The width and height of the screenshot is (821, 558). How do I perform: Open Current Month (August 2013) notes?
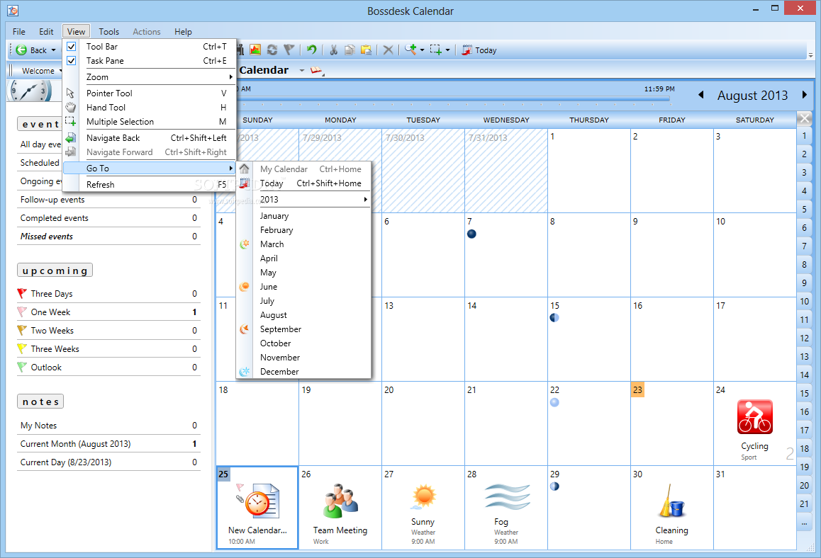(x=108, y=444)
